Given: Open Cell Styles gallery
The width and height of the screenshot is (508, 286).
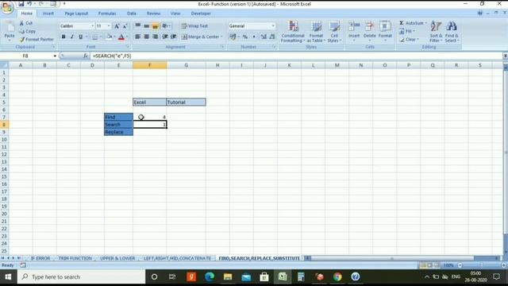Looking at the screenshot, I should tap(334, 32).
